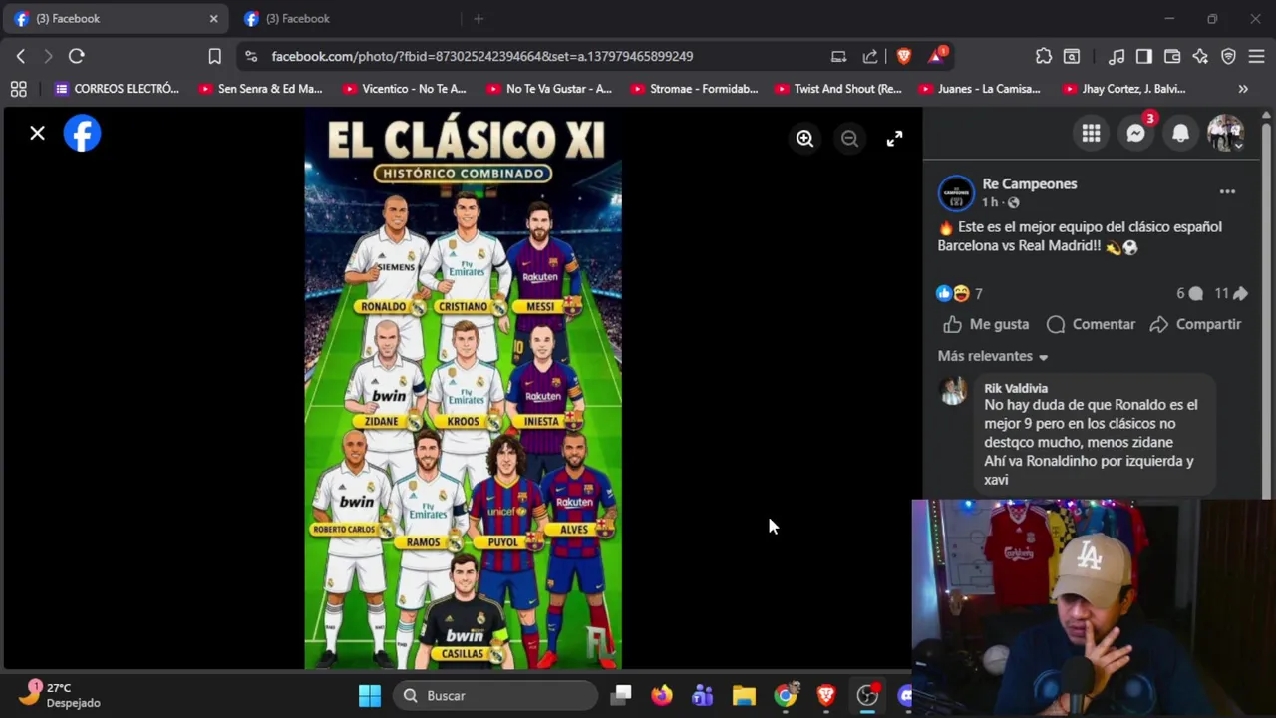Show more bookmarks chevron

click(1243, 89)
